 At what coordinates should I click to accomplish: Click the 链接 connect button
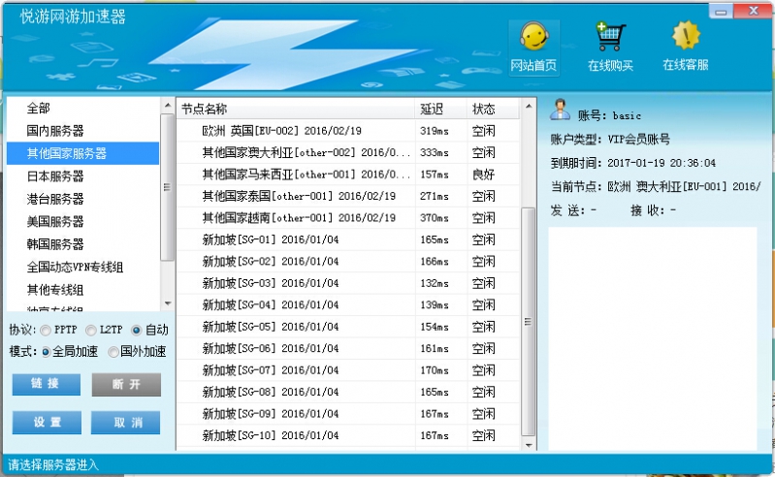pos(47,384)
